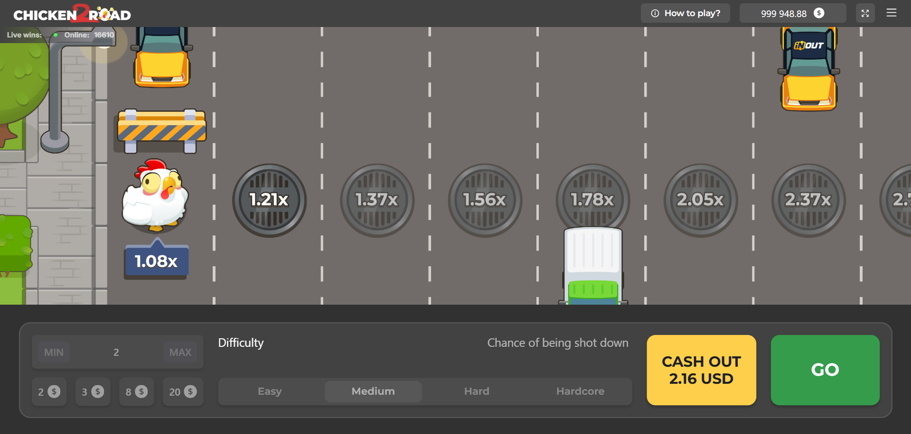Cash out 2.16 USD

click(701, 370)
